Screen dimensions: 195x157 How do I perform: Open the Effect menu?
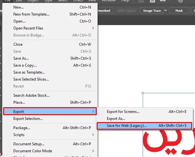click(78, 1)
